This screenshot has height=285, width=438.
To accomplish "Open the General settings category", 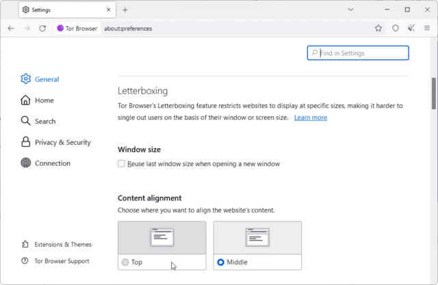I will pos(40,79).
